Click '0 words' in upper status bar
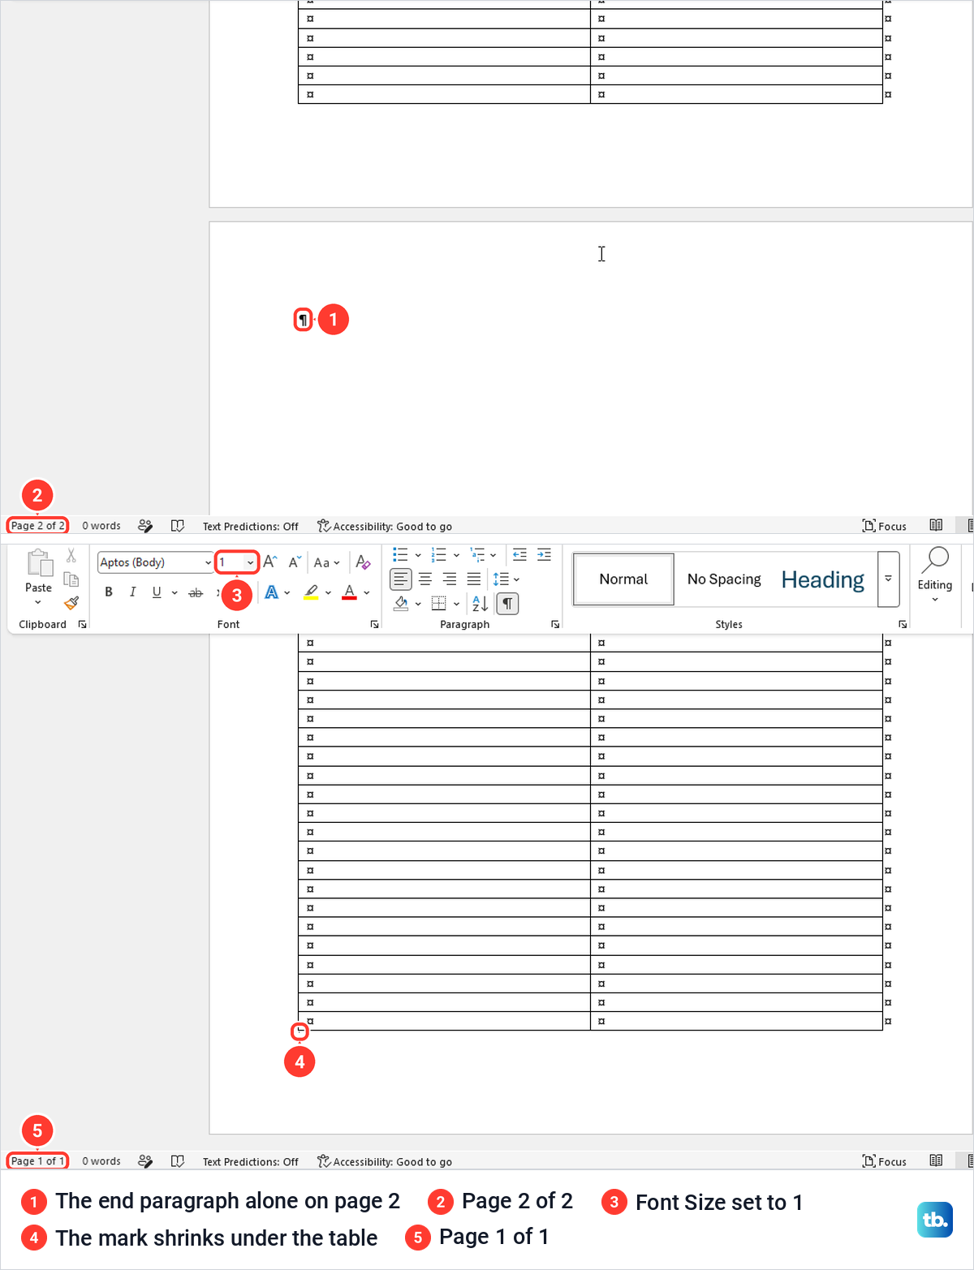Image resolution: width=974 pixels, height=1270 pixels. point(101,526)
